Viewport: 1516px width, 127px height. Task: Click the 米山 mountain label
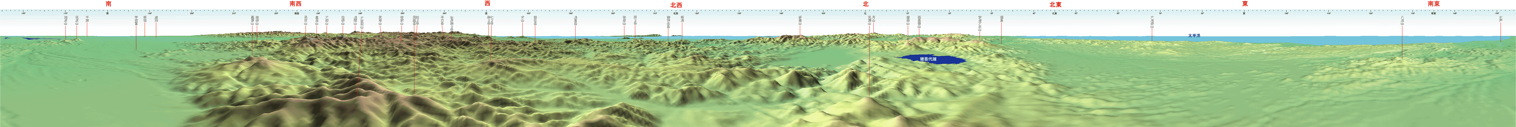522,18
